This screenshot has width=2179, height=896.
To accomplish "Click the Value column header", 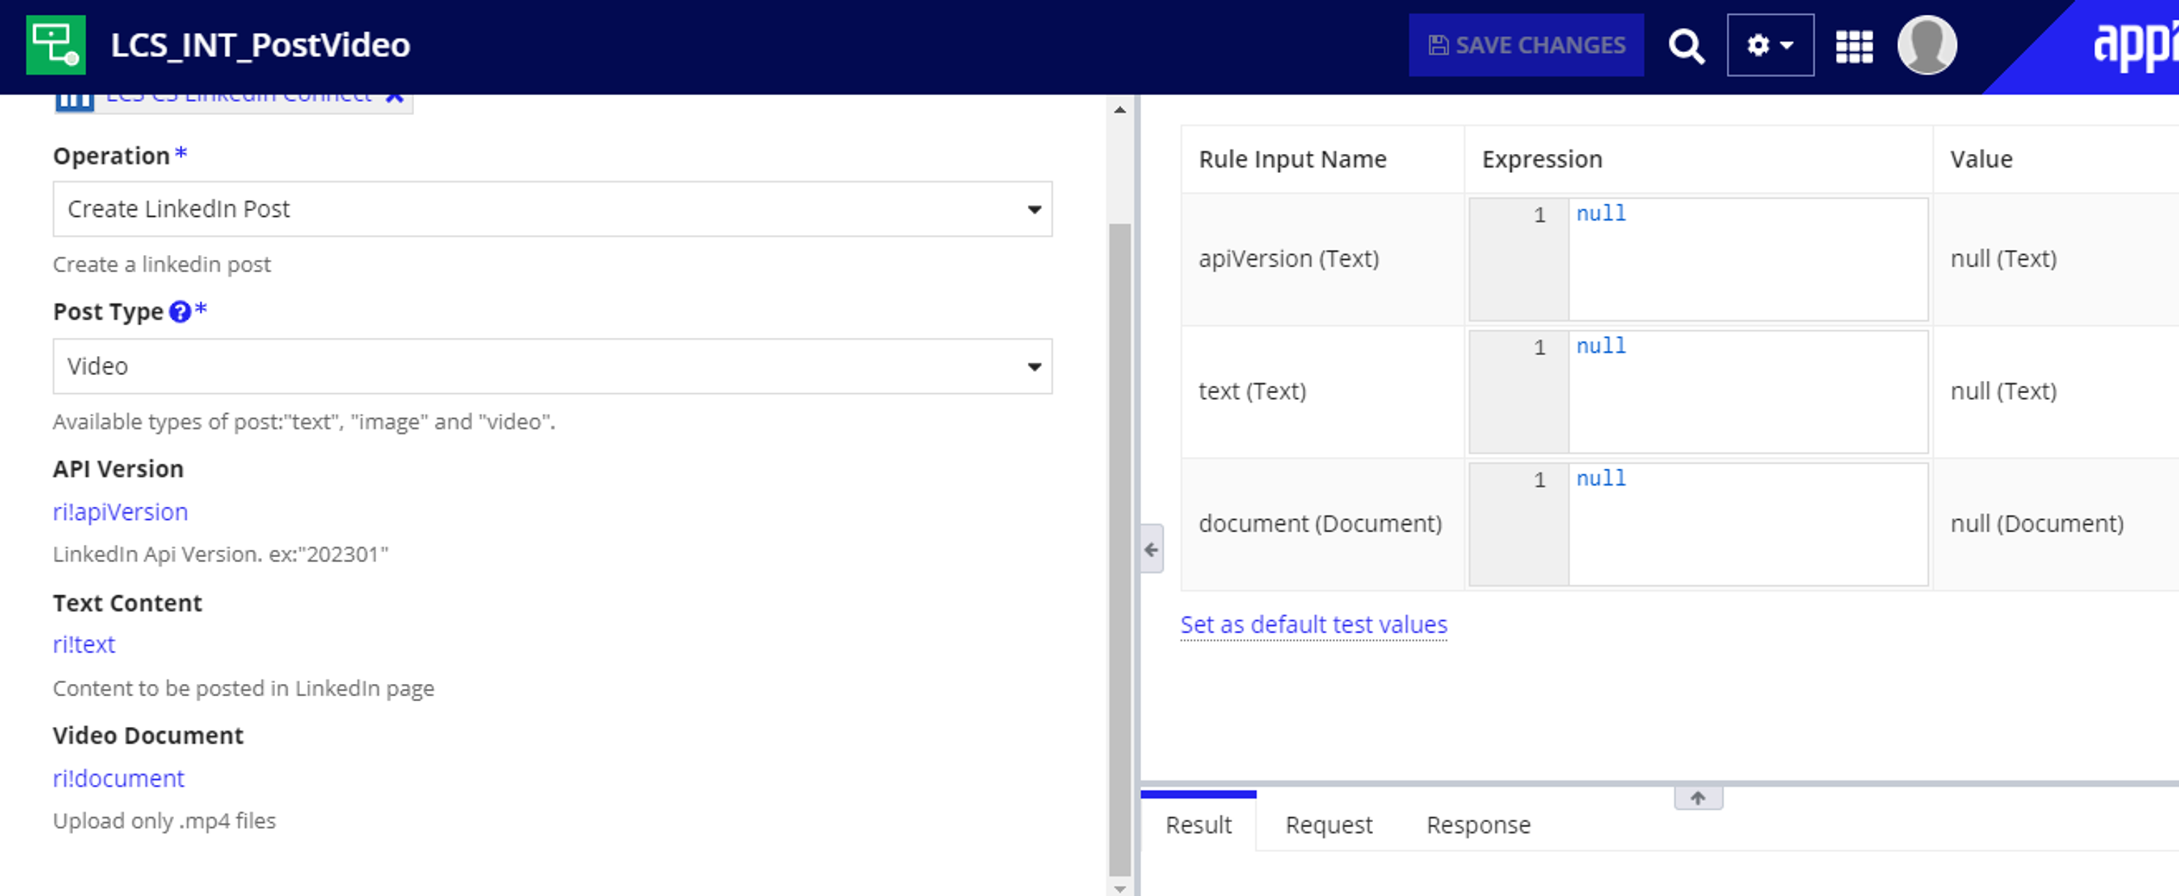I will click(x=1981, y=159).
